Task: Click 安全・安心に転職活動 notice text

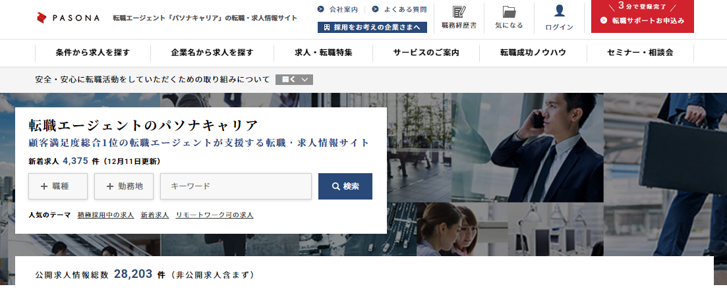Action: [x=152, y=80]
